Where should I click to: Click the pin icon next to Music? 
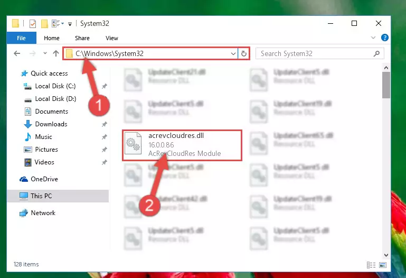[105, 137]
